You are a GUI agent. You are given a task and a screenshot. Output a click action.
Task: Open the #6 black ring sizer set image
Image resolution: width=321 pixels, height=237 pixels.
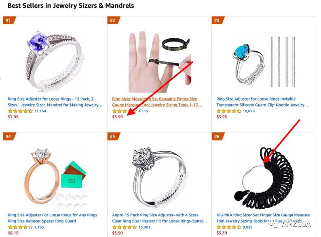pos(264,178)
